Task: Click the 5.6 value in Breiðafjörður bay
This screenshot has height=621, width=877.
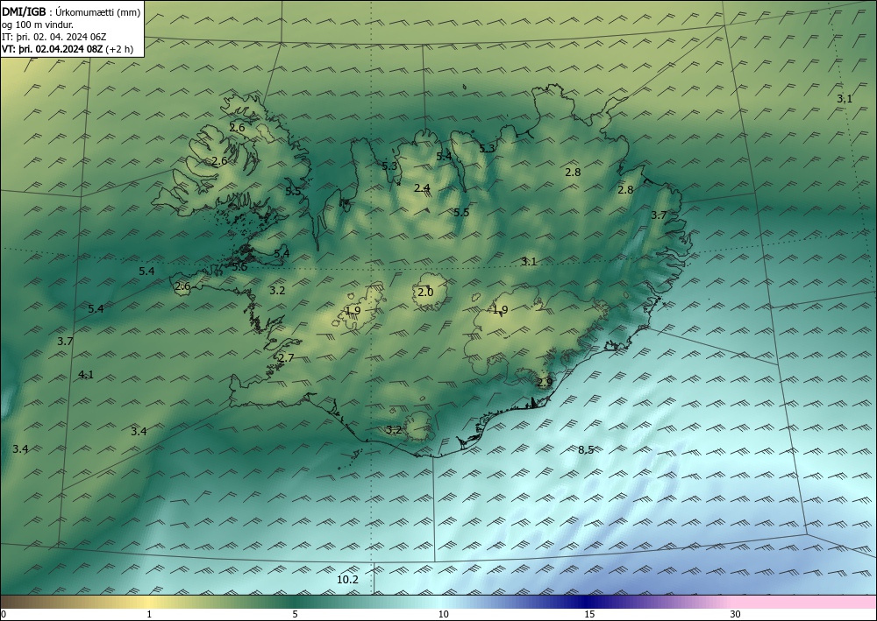Action: pos(239,267)
